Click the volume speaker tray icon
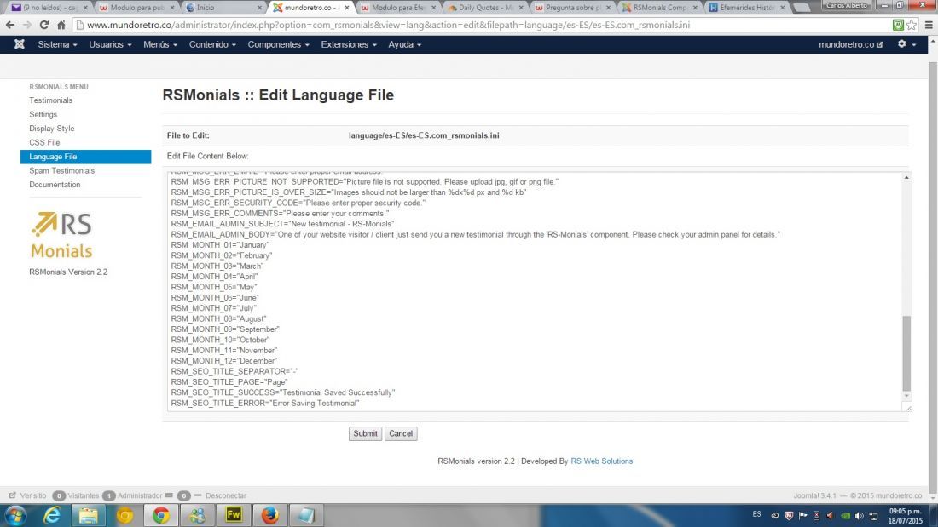Viewport: 938px width, 527px height. pos(859,515)
